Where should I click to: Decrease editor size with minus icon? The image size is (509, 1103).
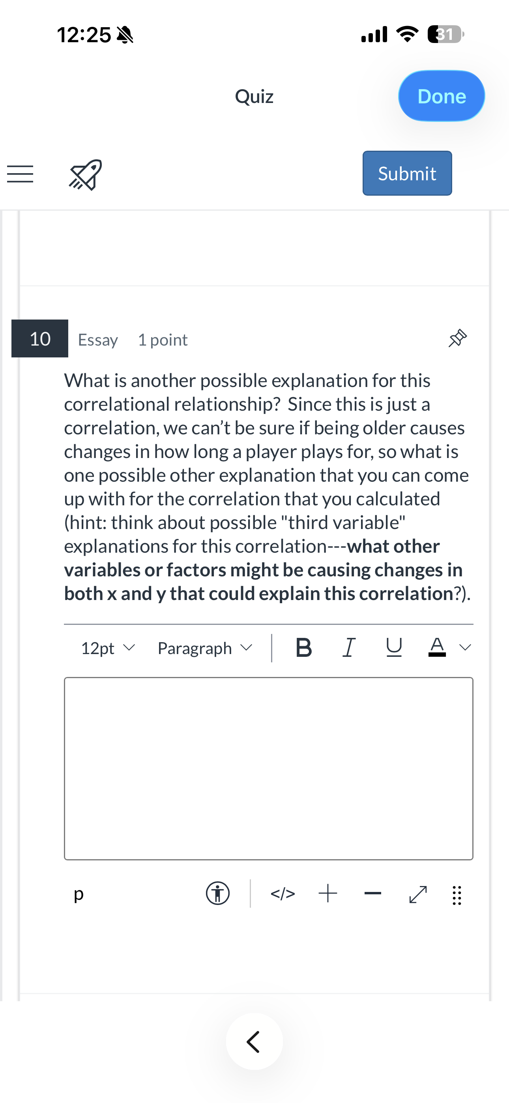(373, 893)
